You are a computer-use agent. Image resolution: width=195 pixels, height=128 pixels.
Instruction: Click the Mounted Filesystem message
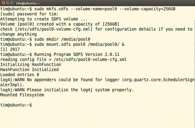[x=22, y=95]
